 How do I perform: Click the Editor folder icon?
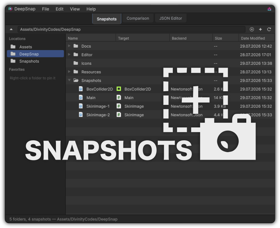point(76,54)
